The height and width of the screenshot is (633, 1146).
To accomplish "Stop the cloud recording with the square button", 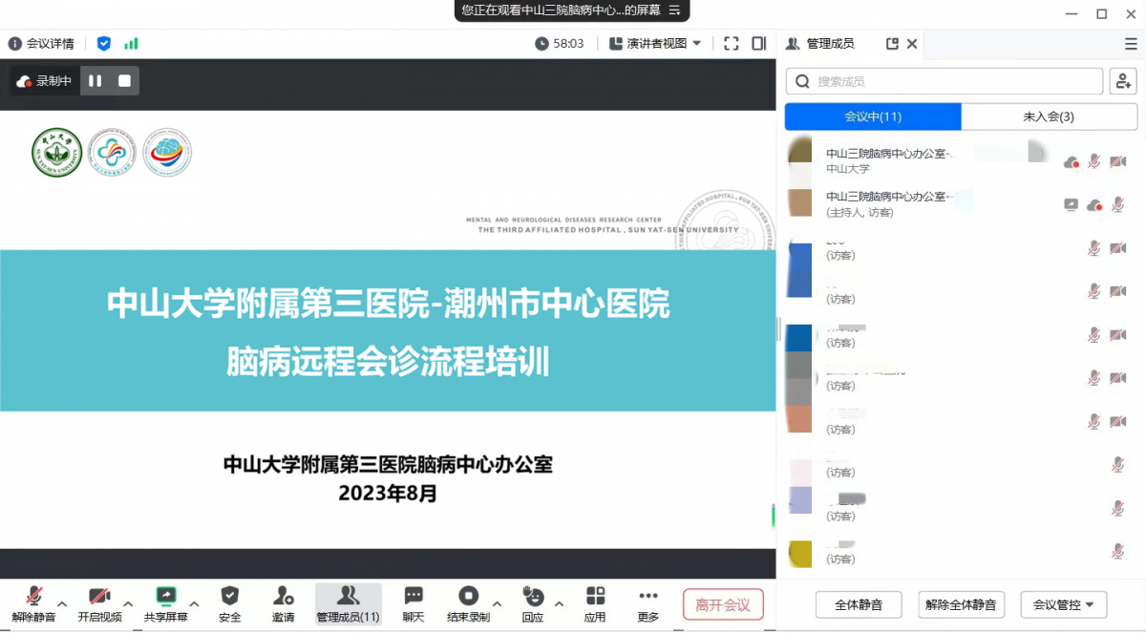I will [124, 81].
